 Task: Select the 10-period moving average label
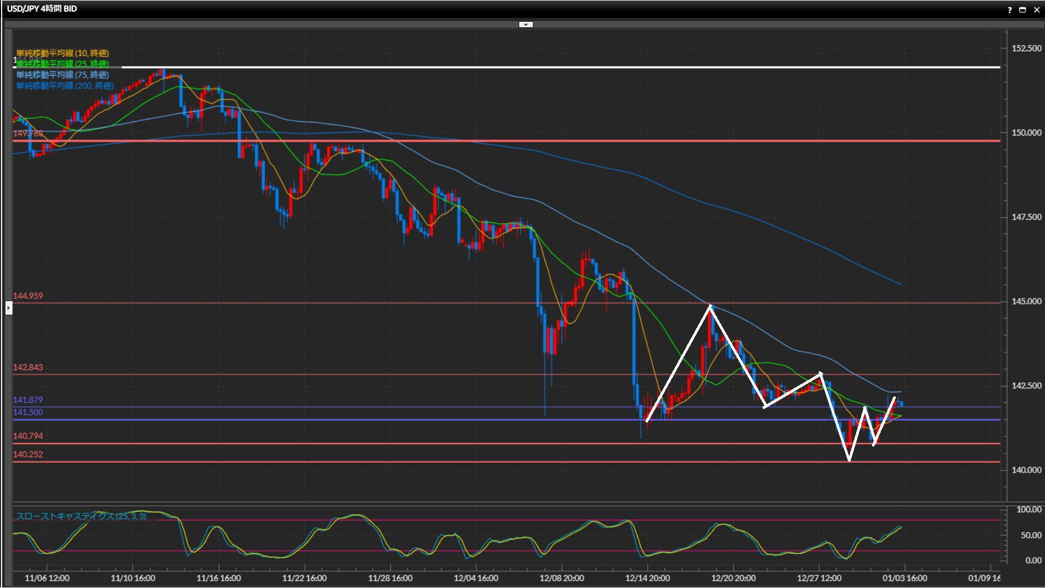coord(62,53)
